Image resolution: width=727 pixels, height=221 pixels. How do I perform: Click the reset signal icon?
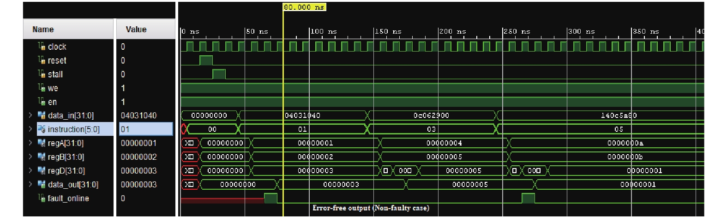42,60
